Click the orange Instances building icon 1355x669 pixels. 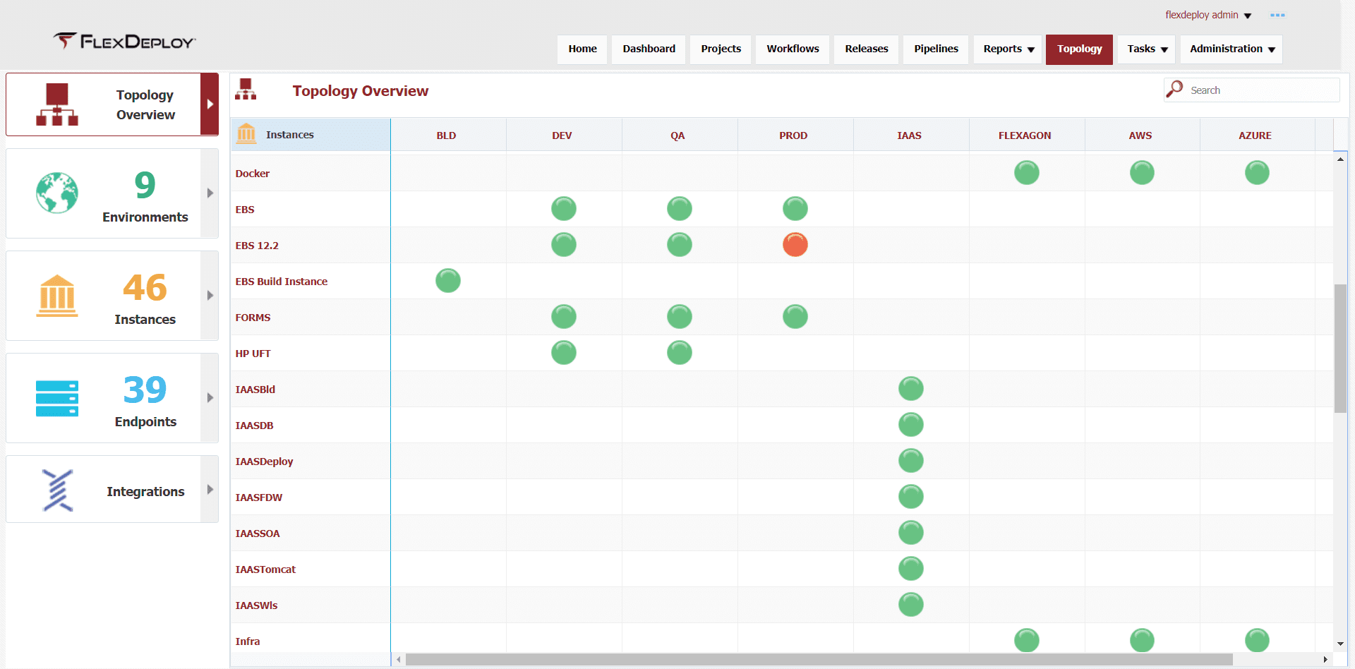click(x=57, y=296)
